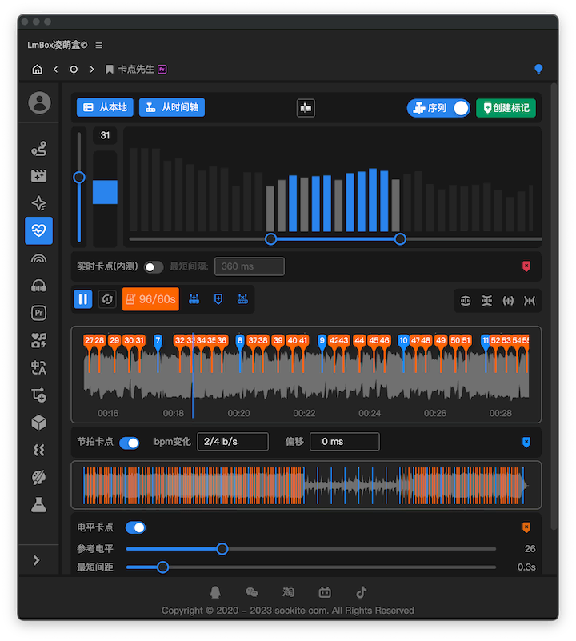Click red clear-marker shield icon

point(526,266)
